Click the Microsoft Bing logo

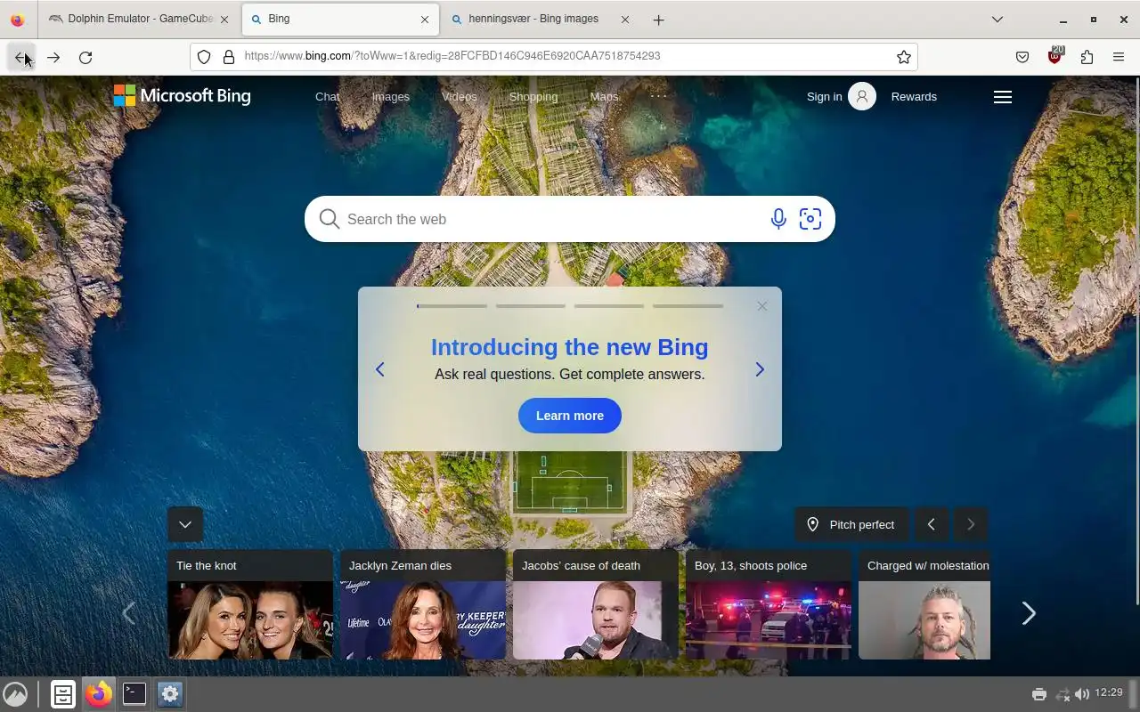[x=183, y=96]
